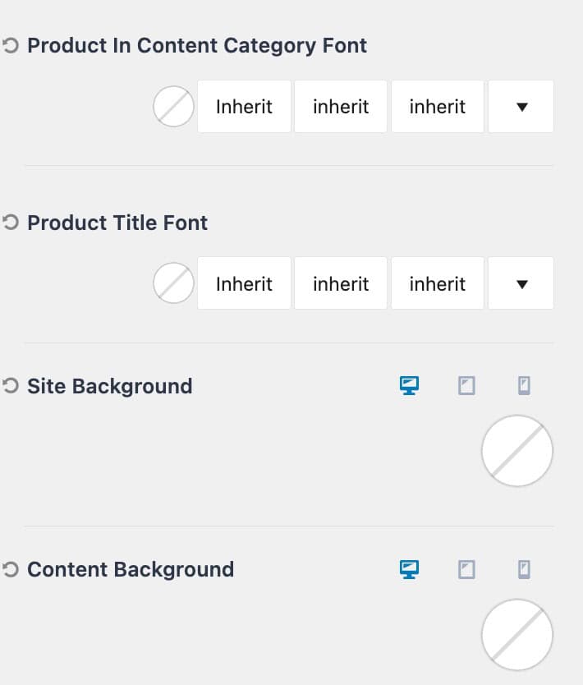This screenshot has height=685, width=583.
Task: Select the mobile icon beside Content Background
Action: (523, 568)
